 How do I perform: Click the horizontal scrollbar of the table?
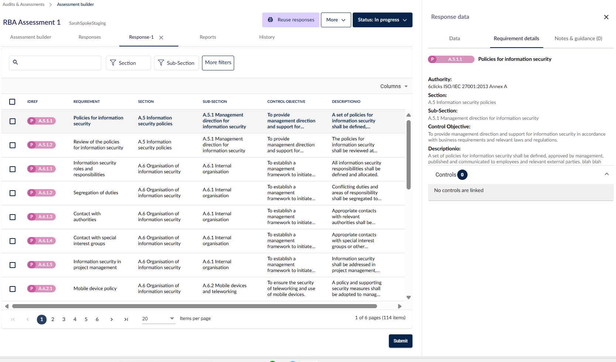click(x=195, y=306)
